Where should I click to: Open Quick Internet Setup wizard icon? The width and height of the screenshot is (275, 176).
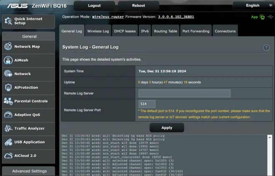(x=8, y=21)
